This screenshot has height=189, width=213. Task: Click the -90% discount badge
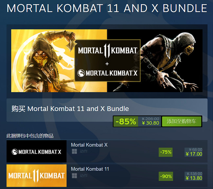166,176
